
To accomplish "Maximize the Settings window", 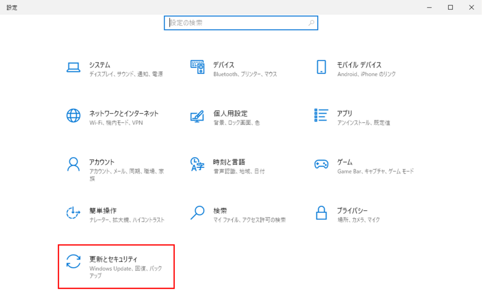I will click(x=450, y=7).
